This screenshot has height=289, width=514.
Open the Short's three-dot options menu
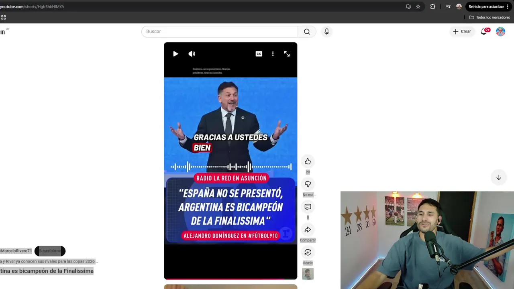pyautogui.click(x=273, y=54)
